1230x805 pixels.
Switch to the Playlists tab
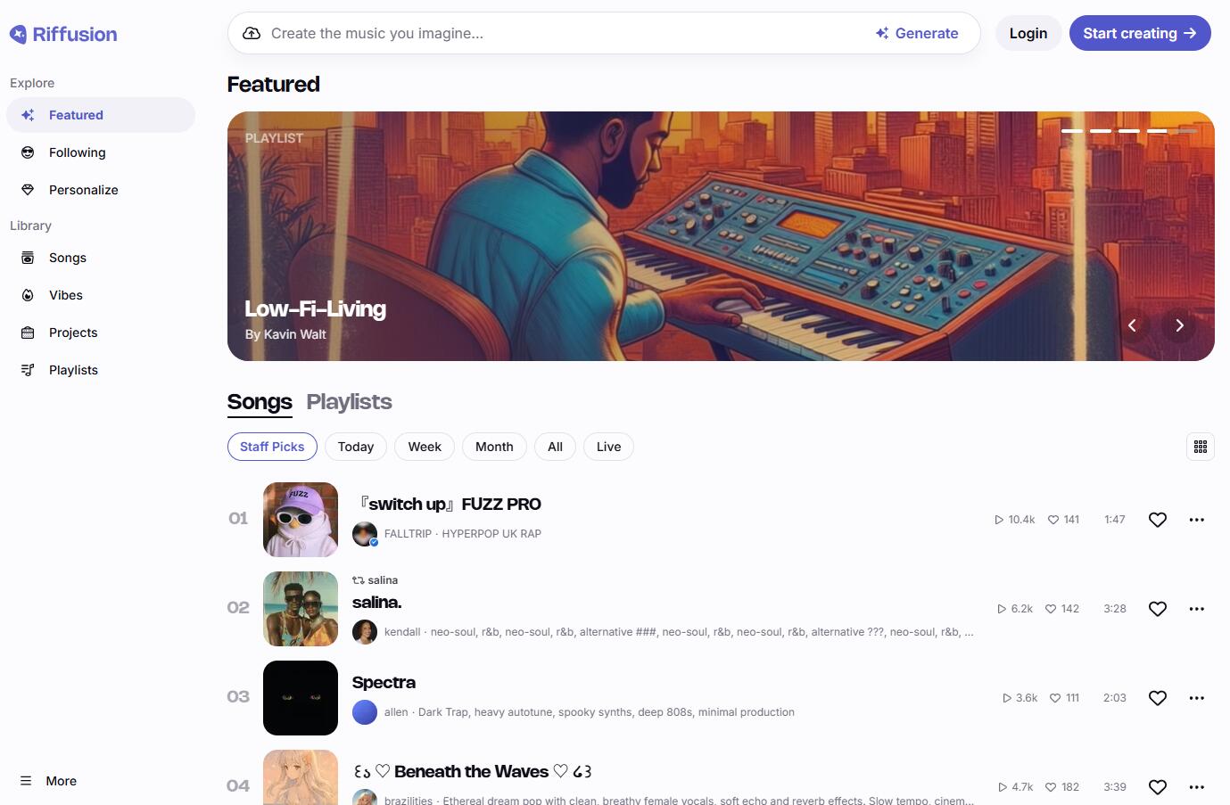click(349, 402)
